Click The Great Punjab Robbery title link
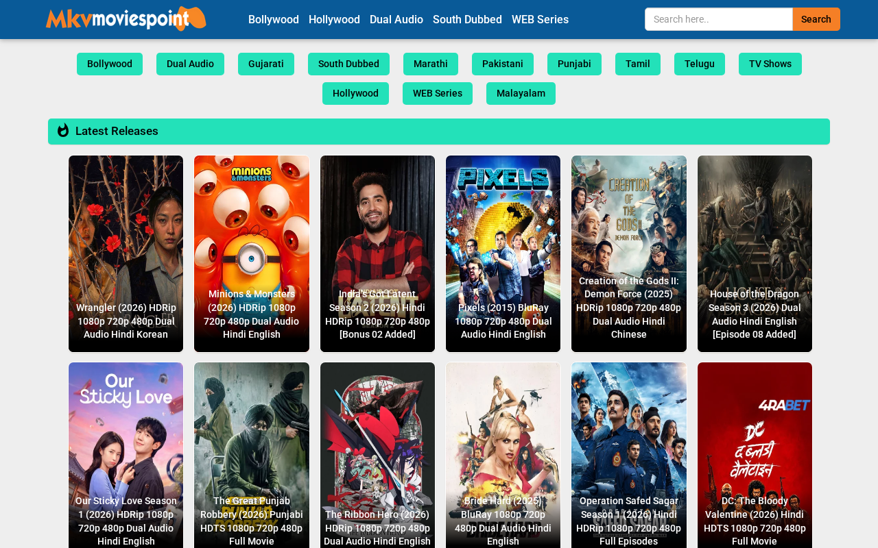This screenshot has width=878, height=548. click(x=252, y=521)
